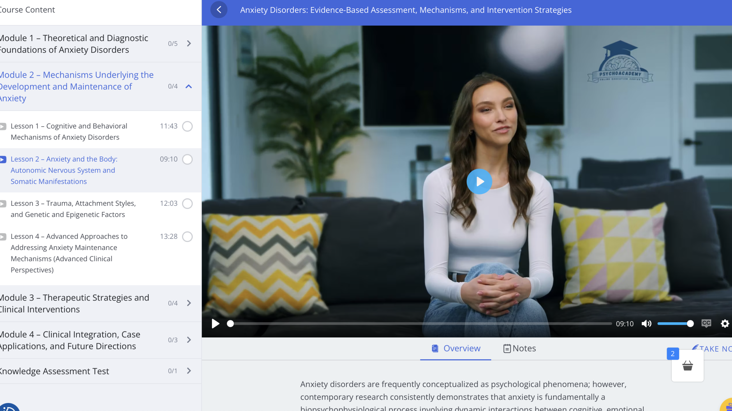Click video icon beside Lesson 3

pyautogui.click(x=3, y=204)
